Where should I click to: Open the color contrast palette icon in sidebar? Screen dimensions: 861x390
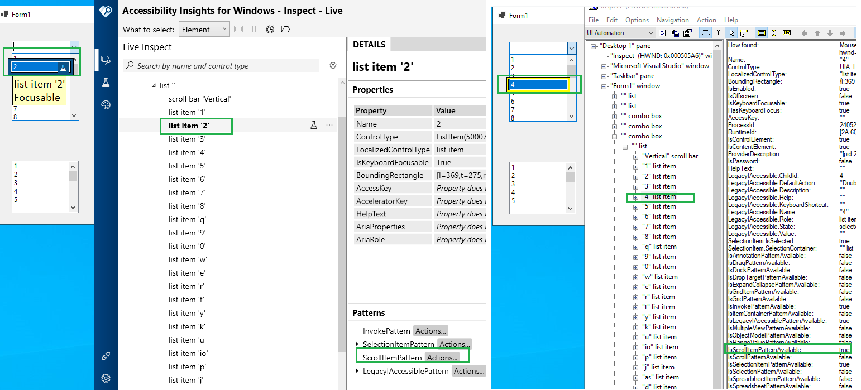click(106, 104)
